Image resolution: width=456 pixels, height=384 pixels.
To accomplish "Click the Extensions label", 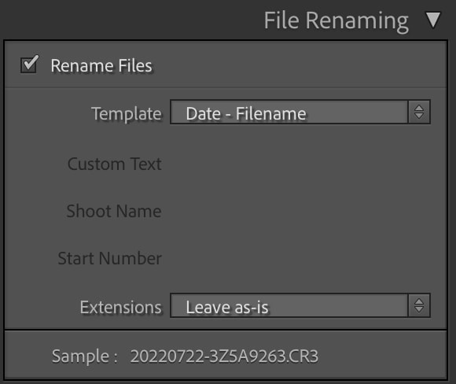I will tap(121, 307).
